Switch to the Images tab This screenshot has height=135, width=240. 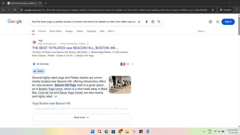tap(69, 31)
